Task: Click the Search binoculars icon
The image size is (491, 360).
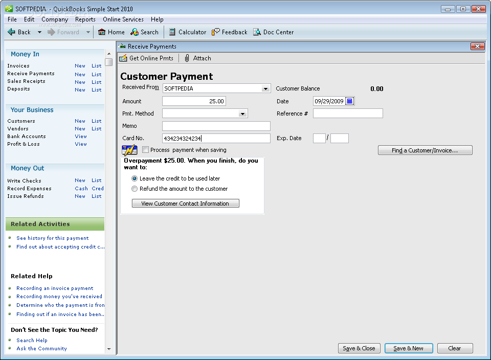Action: click(135, 32)
